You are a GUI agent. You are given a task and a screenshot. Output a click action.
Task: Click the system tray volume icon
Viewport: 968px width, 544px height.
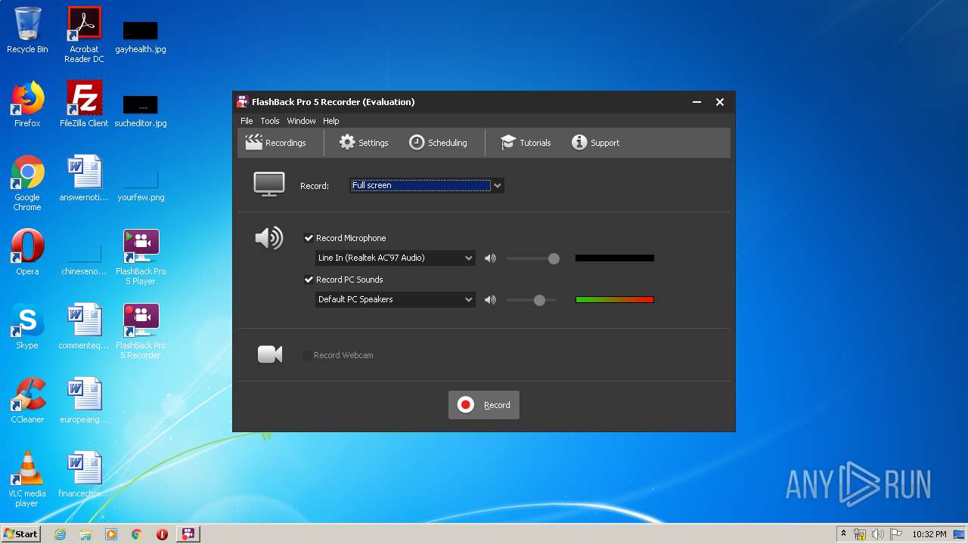[x=878, y=534]
